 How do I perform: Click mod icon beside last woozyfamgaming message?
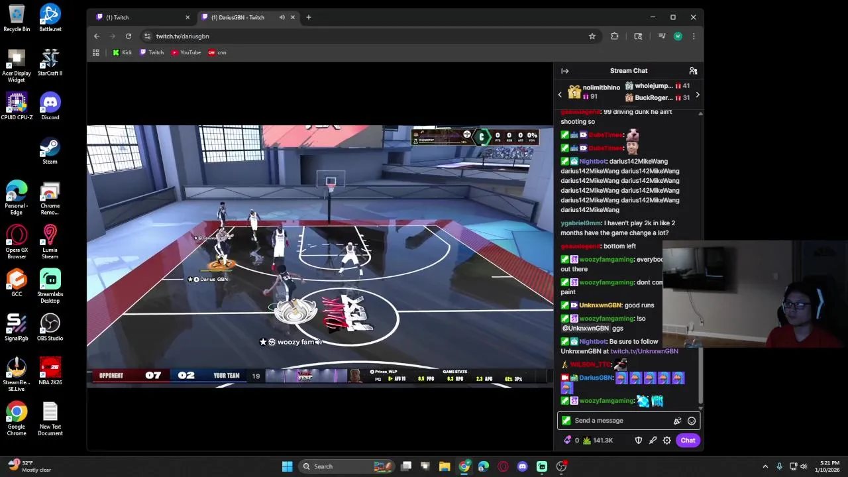(565, 401)
